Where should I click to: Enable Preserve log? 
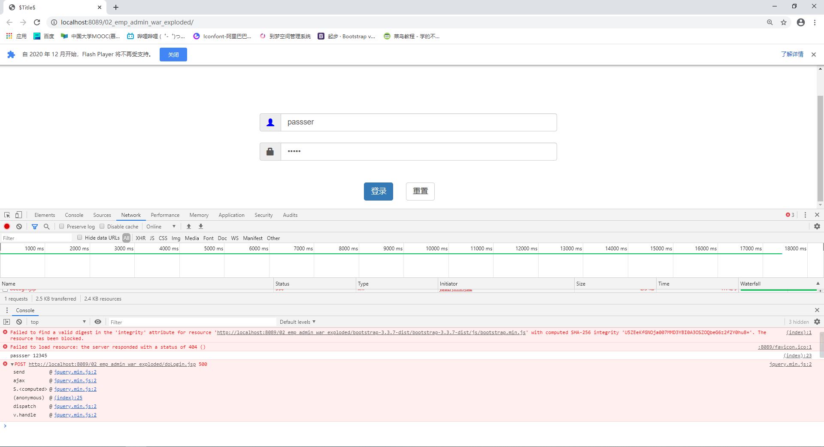(x=62, y=226)
